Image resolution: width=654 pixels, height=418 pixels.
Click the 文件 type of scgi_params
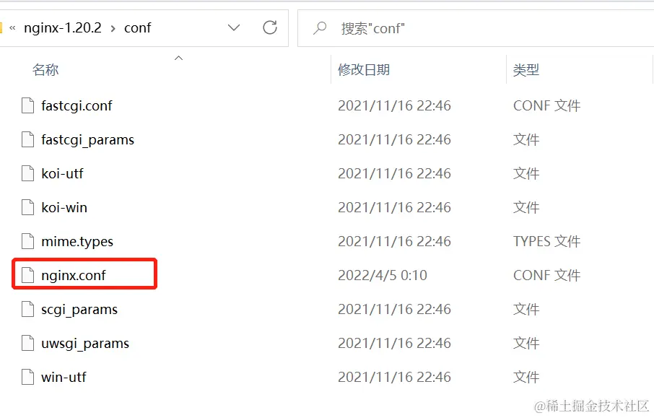(526, 309)
